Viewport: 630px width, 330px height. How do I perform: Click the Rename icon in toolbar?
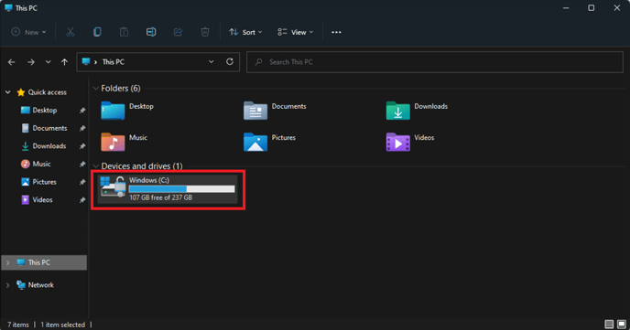click(151, 32)
